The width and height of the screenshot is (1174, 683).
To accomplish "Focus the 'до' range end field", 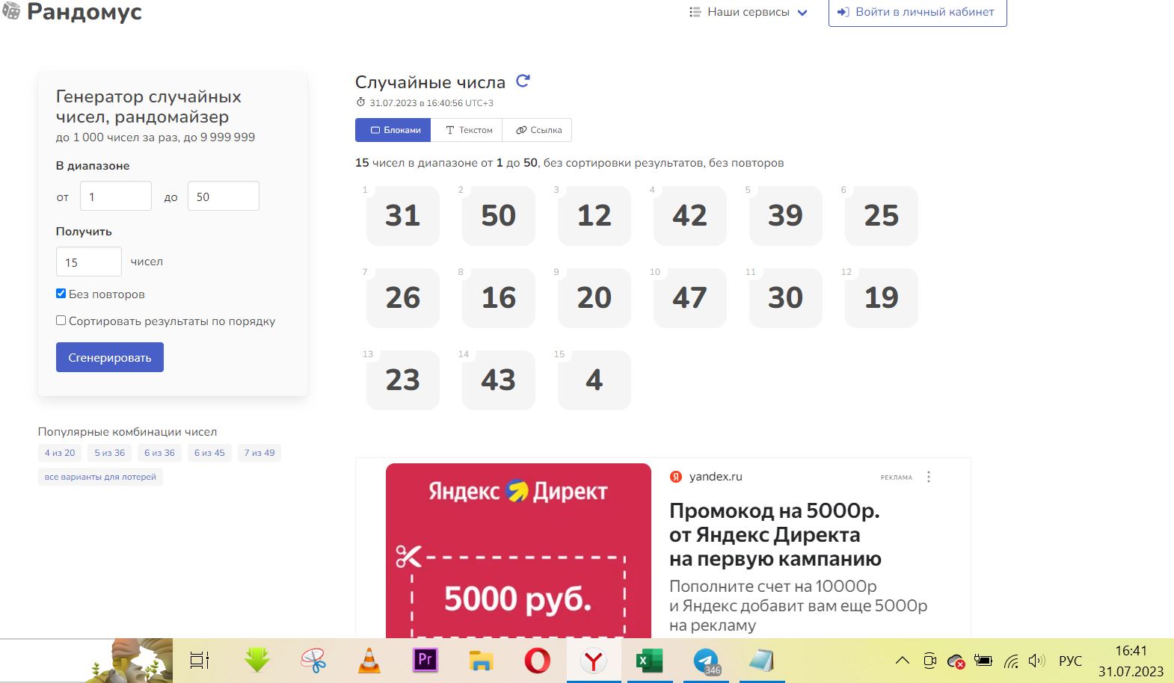I will pos(224,196).
